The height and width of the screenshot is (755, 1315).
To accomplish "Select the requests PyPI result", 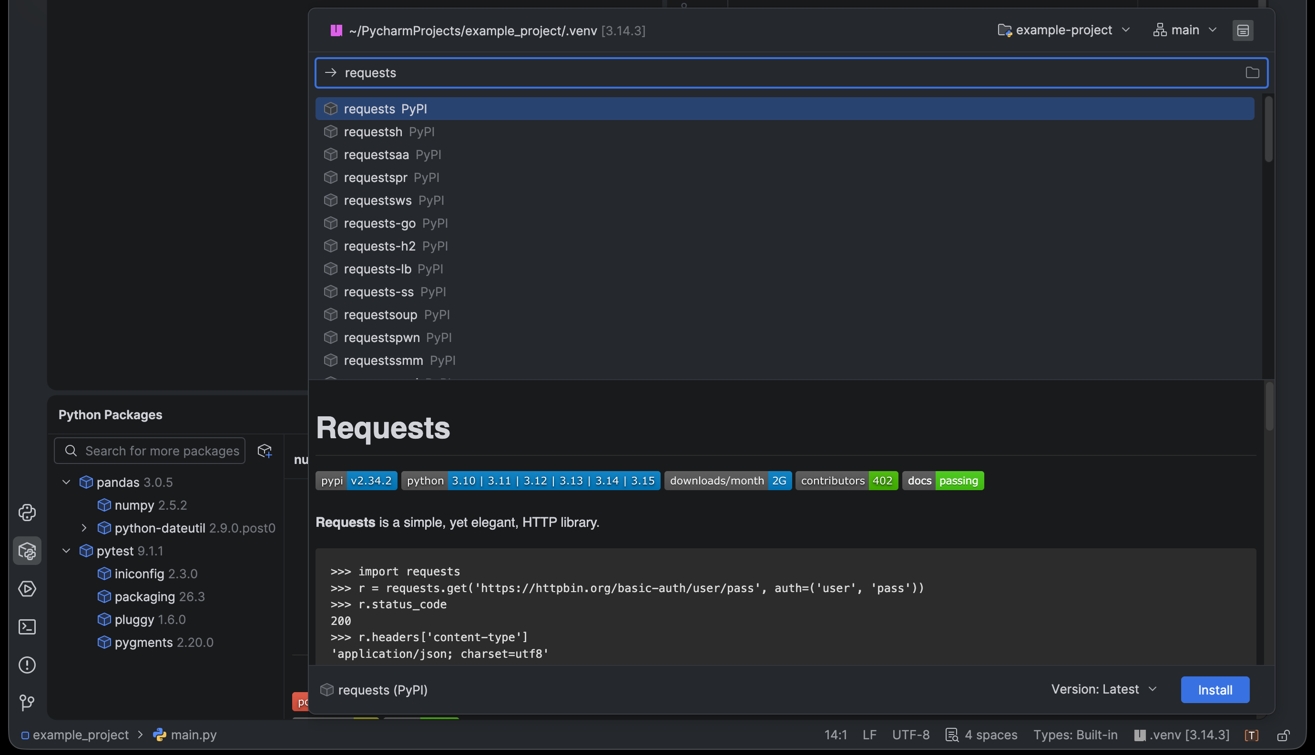I will 785,109.
